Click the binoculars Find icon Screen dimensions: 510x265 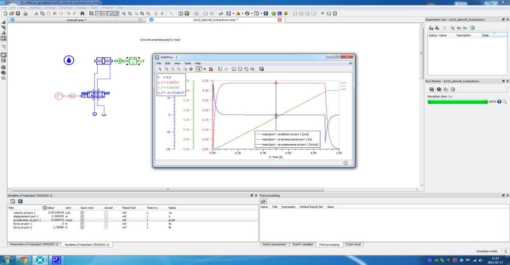pyautogui.click(x=82, y=13)
